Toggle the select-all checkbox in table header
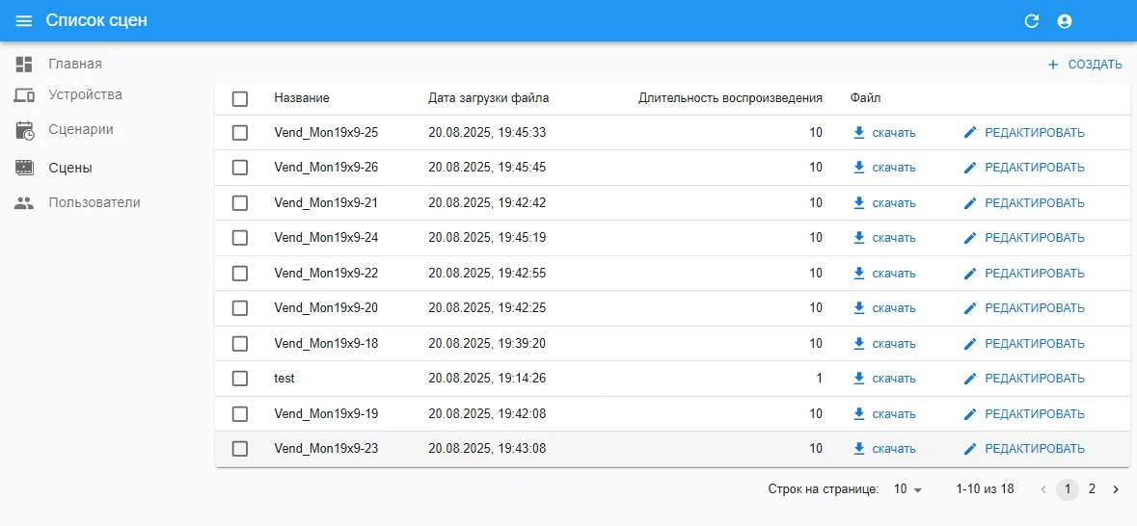Image resolution: width=1137 pixels, height=526 pixels. click(240, 98)
